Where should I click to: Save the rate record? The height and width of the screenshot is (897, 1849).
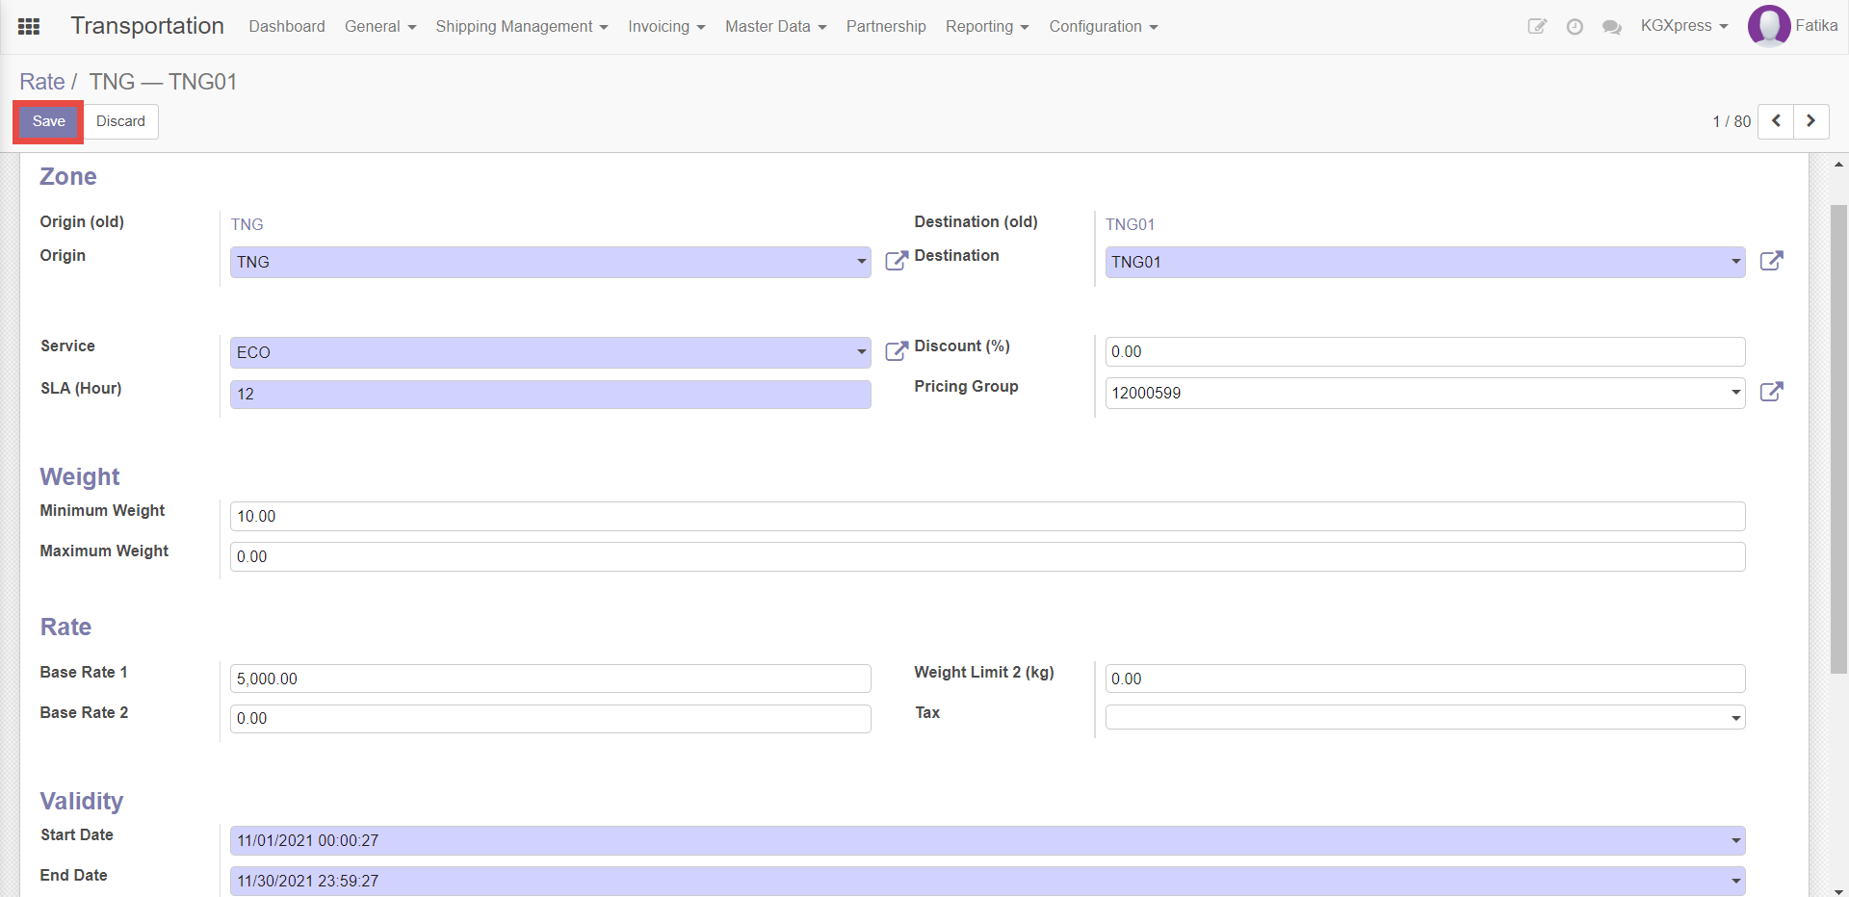click(48, 121)
